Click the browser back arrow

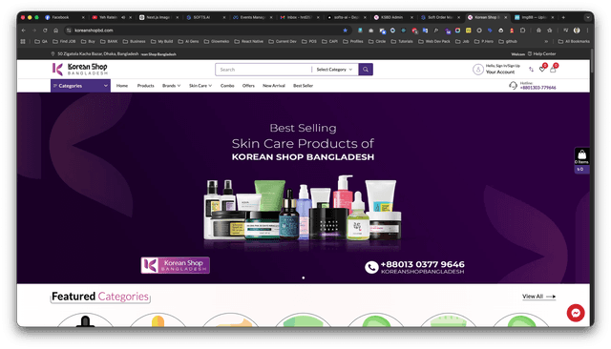point(24,30)
